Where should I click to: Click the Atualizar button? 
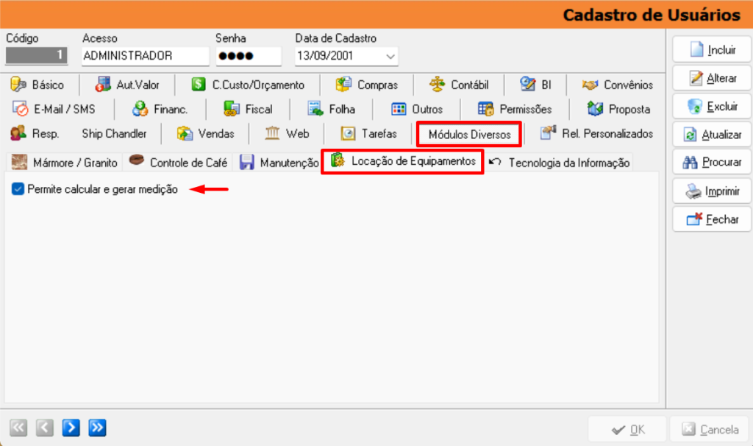pos(711,135)
